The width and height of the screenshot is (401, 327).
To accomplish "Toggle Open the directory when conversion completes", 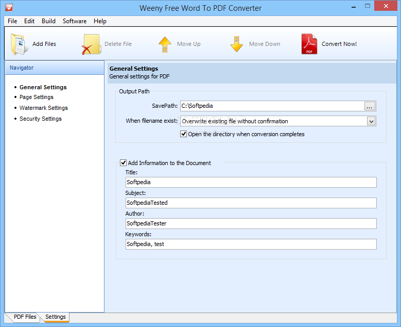I will 183,134.
